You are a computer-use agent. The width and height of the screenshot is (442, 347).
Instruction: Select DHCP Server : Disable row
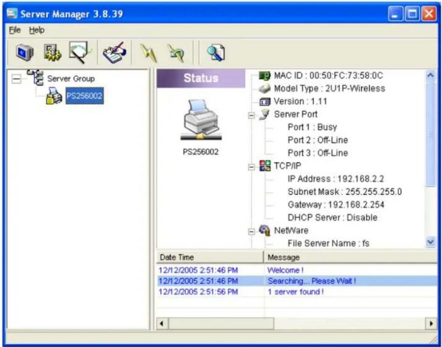click(x=332, y=218)
